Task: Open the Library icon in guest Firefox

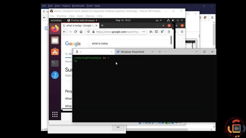Action: coord(151,32)
